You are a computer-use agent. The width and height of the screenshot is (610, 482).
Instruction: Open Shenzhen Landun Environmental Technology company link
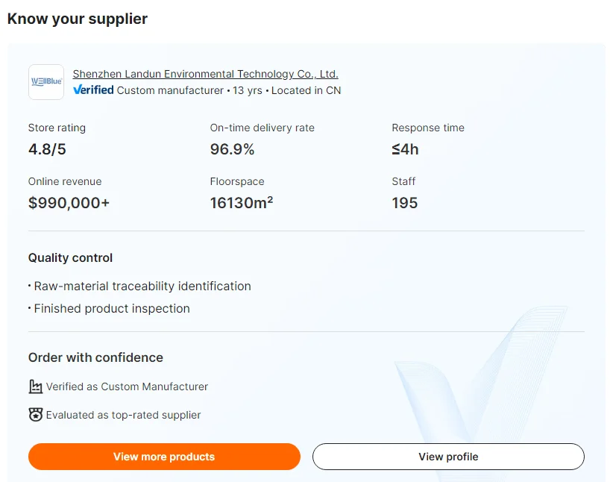[x=205, y=74]
